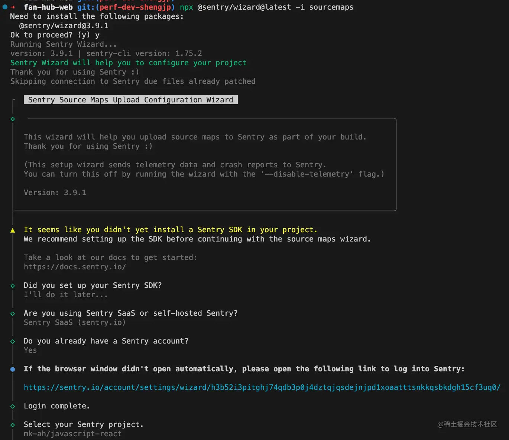Viewport: 509px width, 440px height.
Task: Click the 'Ok to proceed? (y) y' line
Action: coord(55,35)
